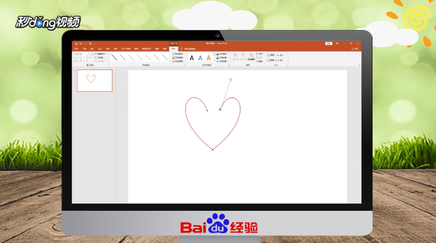Click the Redo icon in quick access toolbar
This screenshot has width=436, height=243.
click(86, 44)
